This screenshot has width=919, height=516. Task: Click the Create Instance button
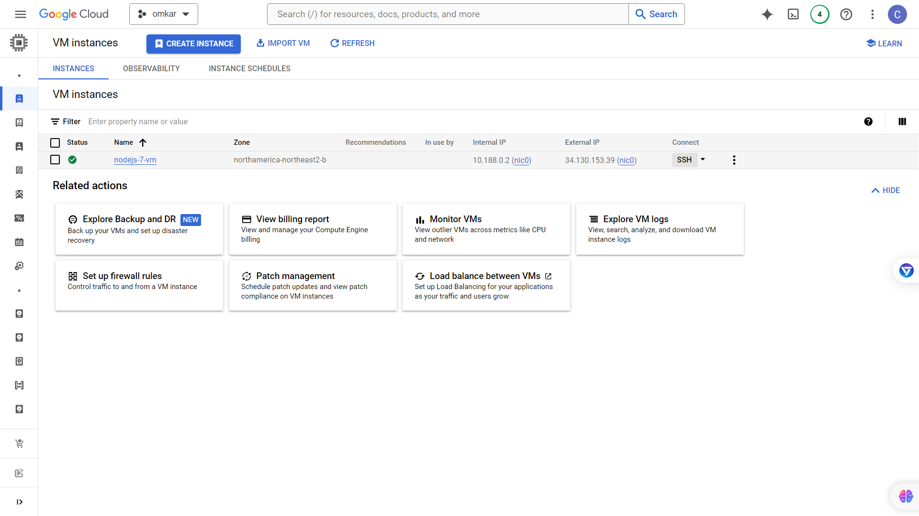[x=193, y=43]
